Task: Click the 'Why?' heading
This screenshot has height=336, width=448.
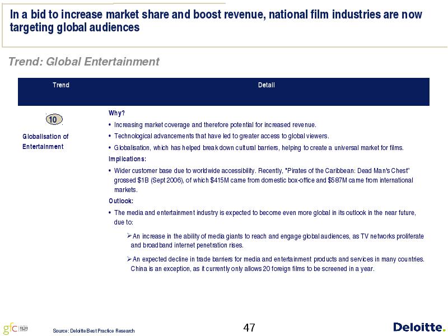Action: click(x=116, y=113)
